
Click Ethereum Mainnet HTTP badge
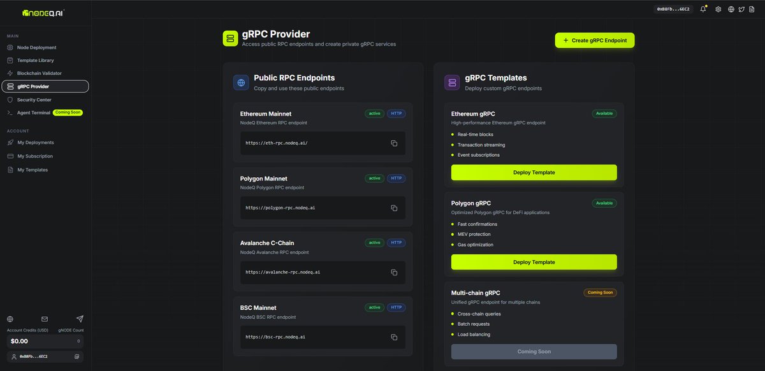pyautogui.click(x=396, y=113)
